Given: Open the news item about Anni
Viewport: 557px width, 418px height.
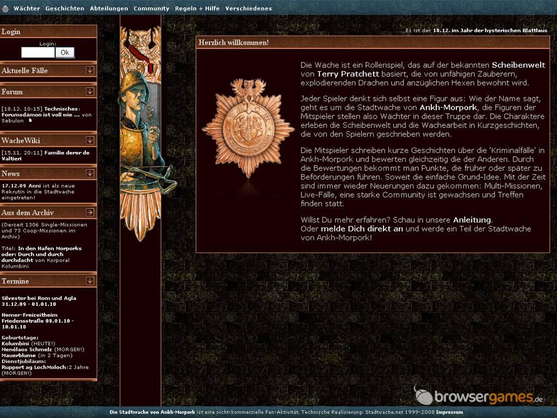Looking at the screenshot, I should point(38,192).
